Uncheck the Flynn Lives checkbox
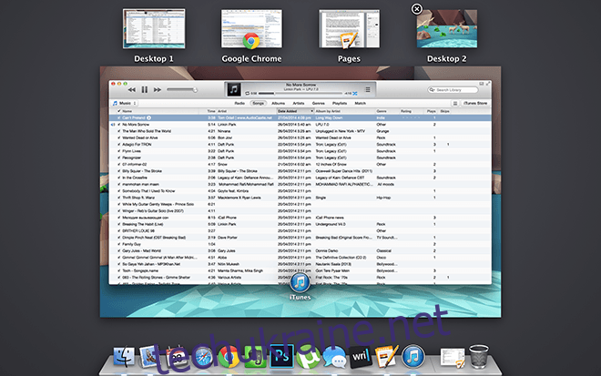 (x=118, y=151)
